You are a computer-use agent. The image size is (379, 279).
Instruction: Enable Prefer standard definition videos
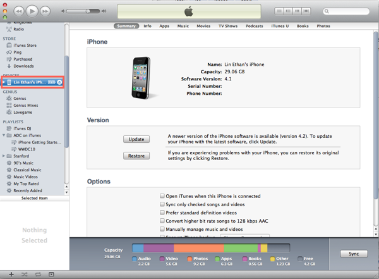162,213
